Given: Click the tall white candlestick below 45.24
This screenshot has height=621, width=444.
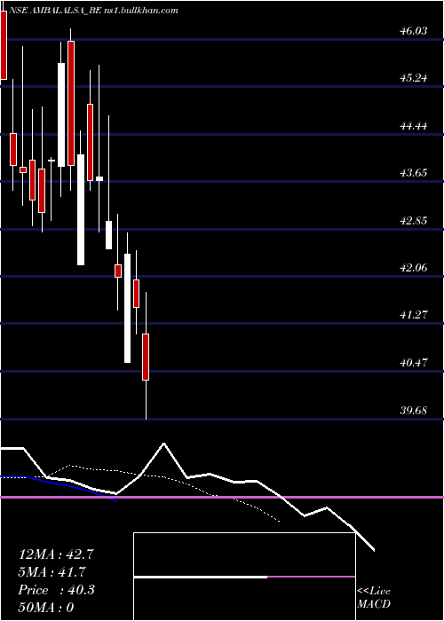Looking at the screenshot, I should 61,114.
